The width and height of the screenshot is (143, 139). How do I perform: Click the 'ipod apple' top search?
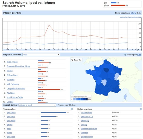tap(11, 121)
